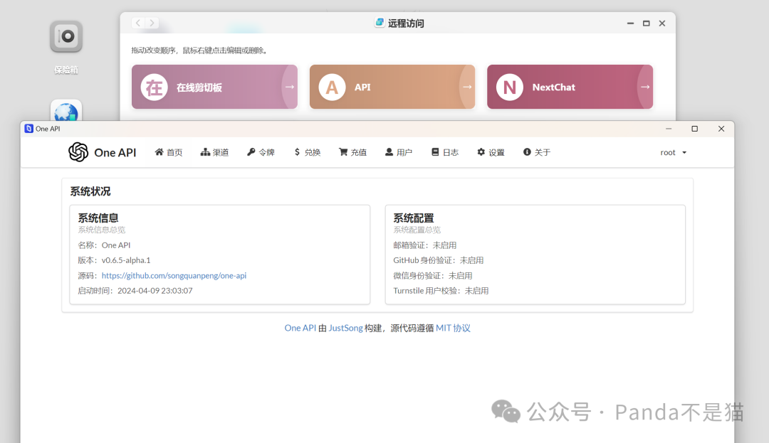Screen dimensions: 769x443
Task: Click the orange A icon on API card
Action: point(332,87)
